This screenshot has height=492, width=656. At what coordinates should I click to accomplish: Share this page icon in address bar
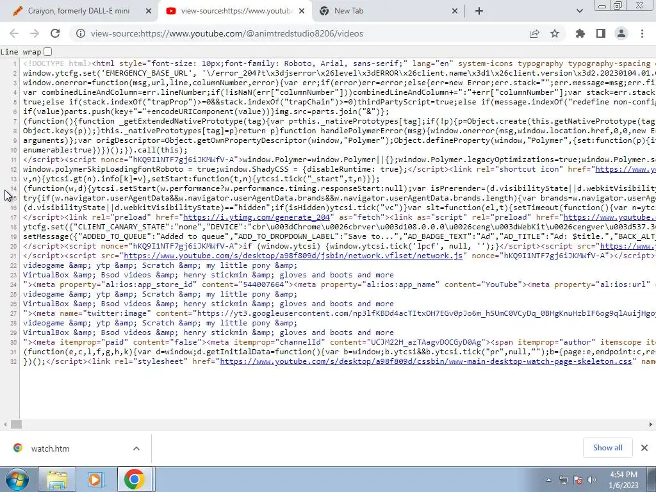point(534,33)
